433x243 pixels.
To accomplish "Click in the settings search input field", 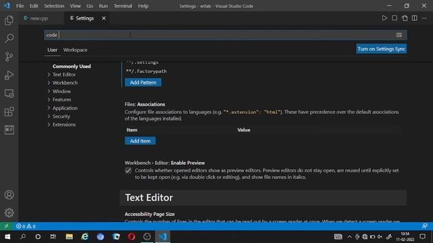I will 225,35.
